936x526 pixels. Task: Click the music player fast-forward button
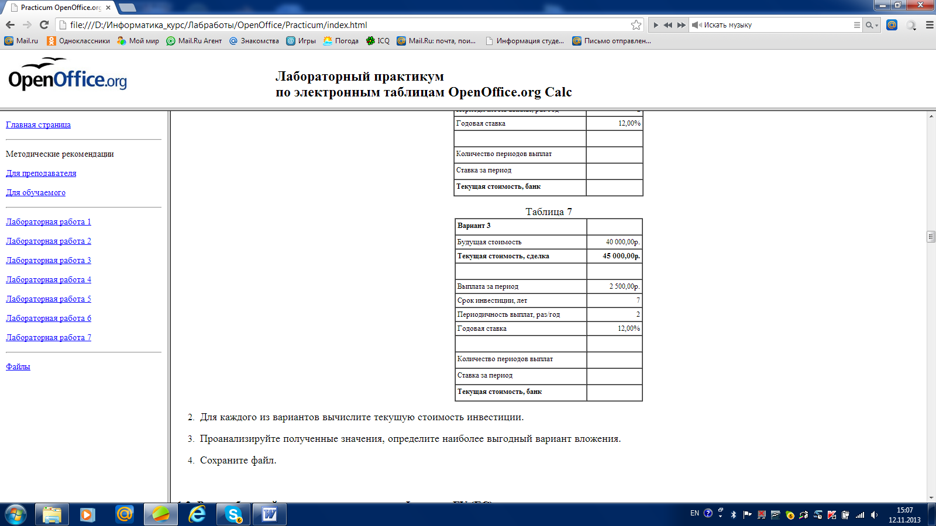(681, 25)
